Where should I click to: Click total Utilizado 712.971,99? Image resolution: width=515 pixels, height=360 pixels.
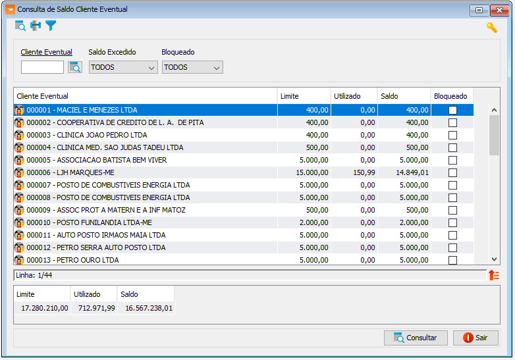[97, 308]
